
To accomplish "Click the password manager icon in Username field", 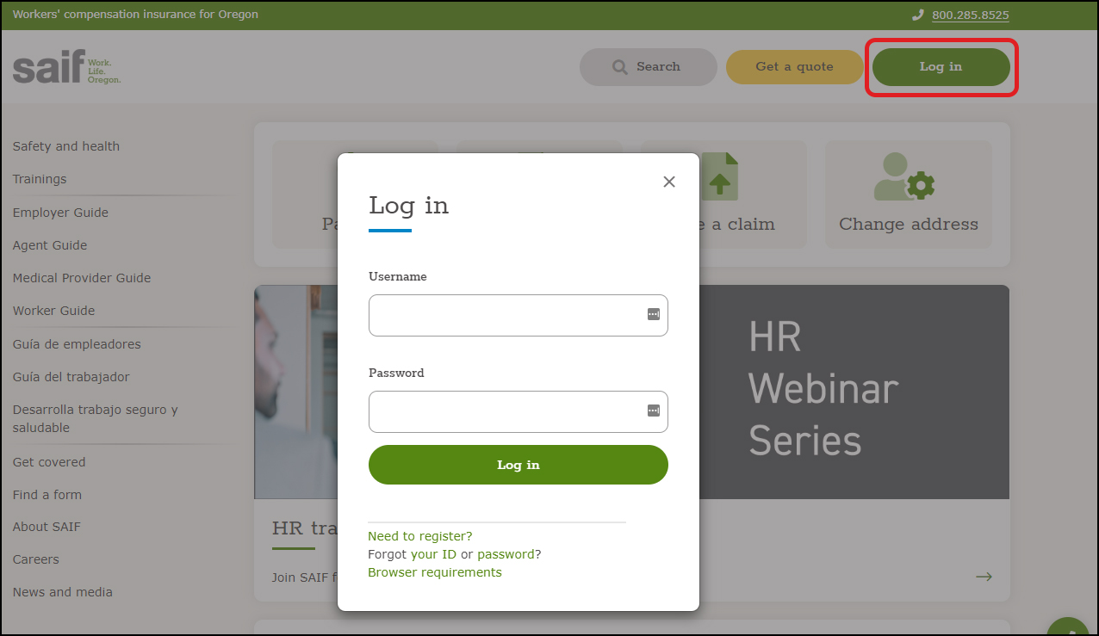I will click(x=653, y=314).
